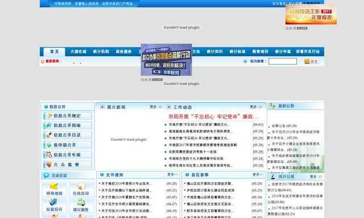Open the 监督投诉 checkmark icon
Image resolution: width=364 pixels, height=218 pixels.
[x=53, y=202]
